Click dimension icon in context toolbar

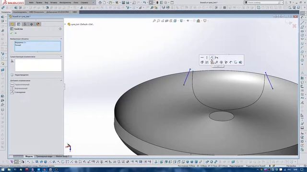tap(216, 57)
